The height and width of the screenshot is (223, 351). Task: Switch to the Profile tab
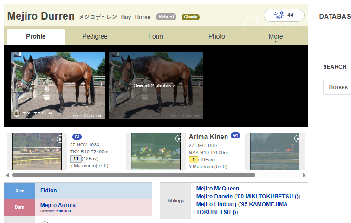click(x=36, y=37)
